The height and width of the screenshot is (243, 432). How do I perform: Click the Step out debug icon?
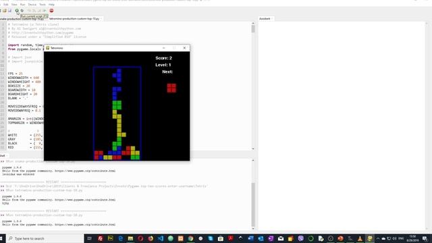click(39, 11)
